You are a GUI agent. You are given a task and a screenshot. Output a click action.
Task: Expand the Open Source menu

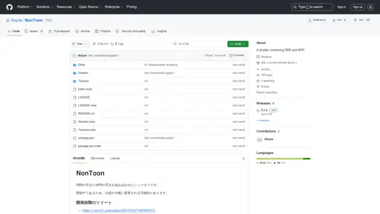click(90, 7)
